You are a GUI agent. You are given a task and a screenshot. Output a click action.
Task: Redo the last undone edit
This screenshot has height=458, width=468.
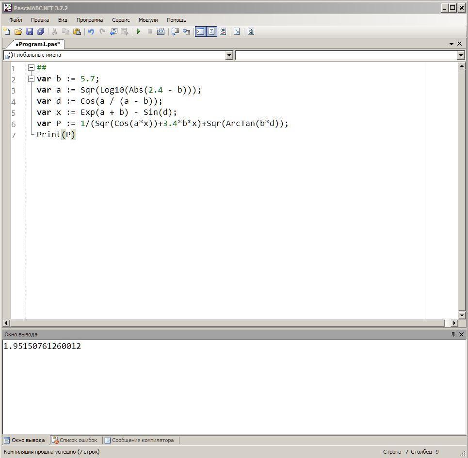pos(102,32)
